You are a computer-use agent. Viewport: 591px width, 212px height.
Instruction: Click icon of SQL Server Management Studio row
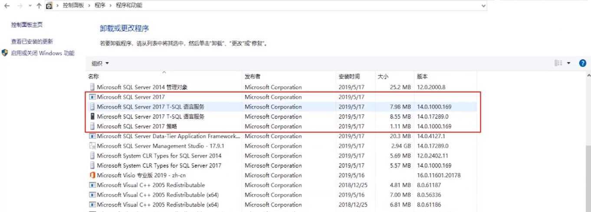pyautogui.click(x=92, y=146)
